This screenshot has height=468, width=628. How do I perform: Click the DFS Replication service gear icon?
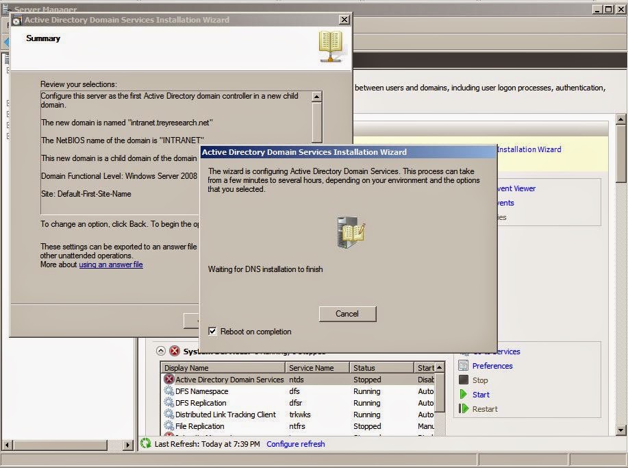tap(169, 402)
